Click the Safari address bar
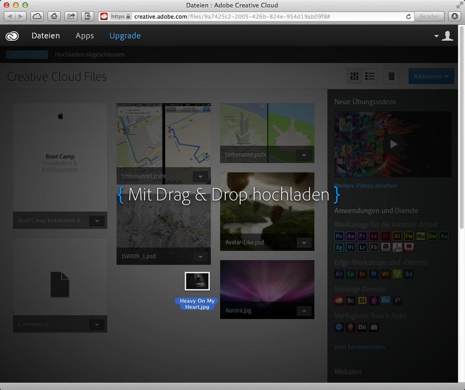Viewport: 465px width, 390px height. (x=256, y=17)
